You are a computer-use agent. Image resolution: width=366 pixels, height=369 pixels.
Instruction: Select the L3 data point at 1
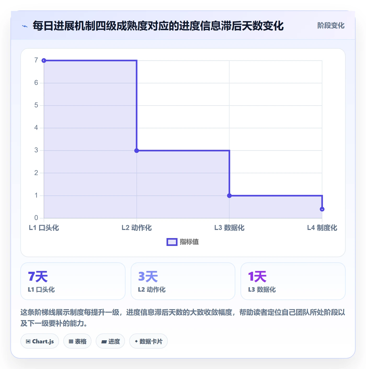(x=229, y=195)
